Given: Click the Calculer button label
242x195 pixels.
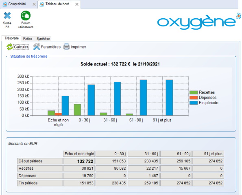Looking at the screenshot, I should coord(21,47).
